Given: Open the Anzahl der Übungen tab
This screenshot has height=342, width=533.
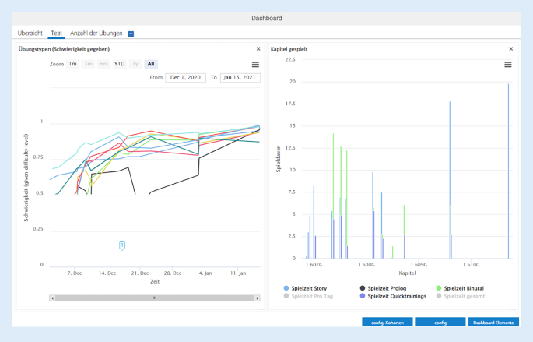Looking at the screenshot, I should (96, 33).
